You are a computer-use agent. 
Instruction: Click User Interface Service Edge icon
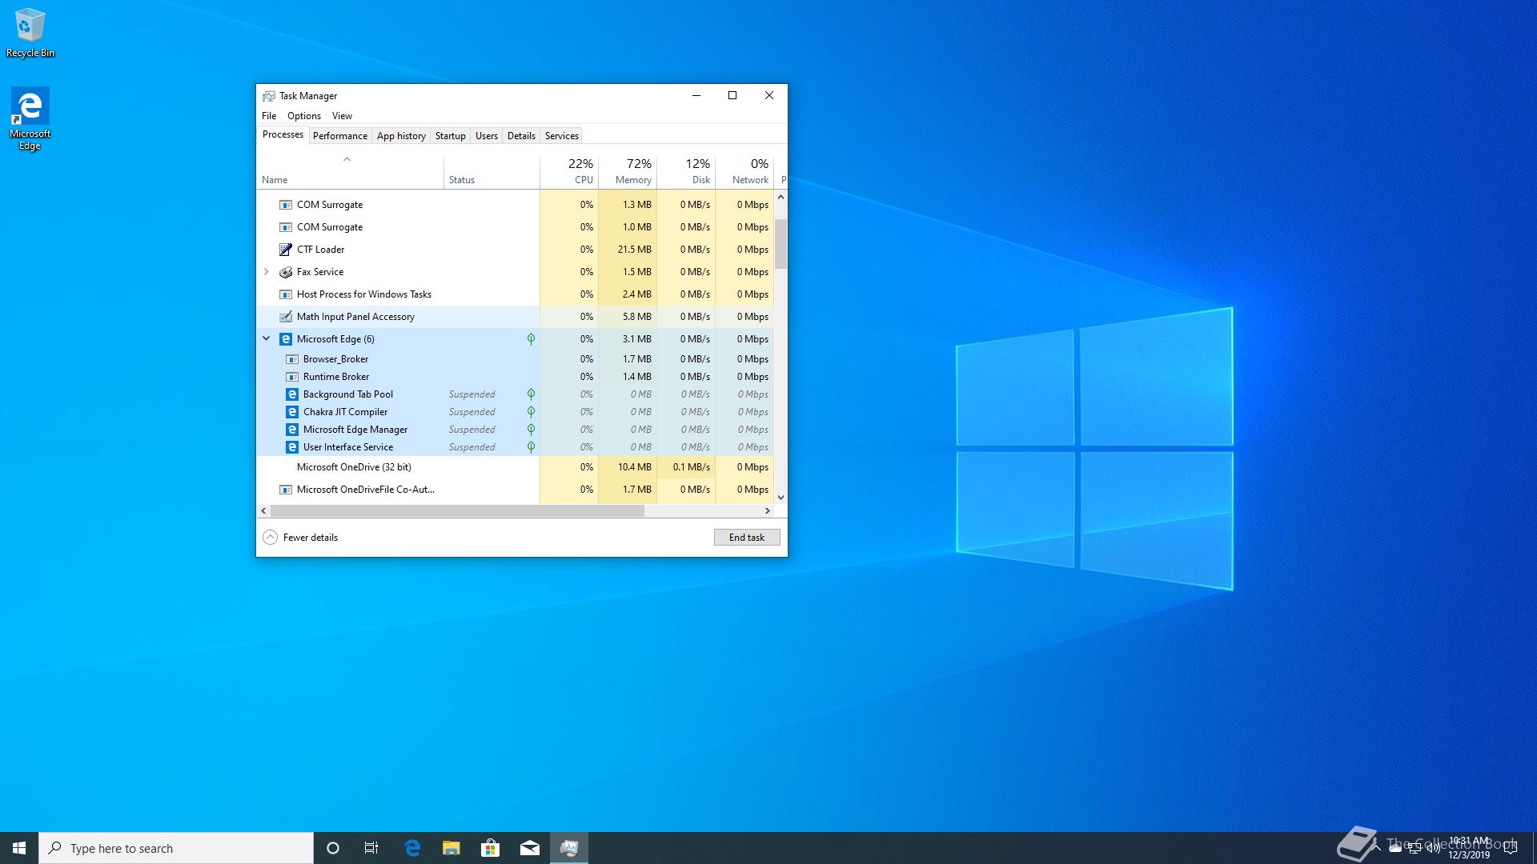point(292,447)
